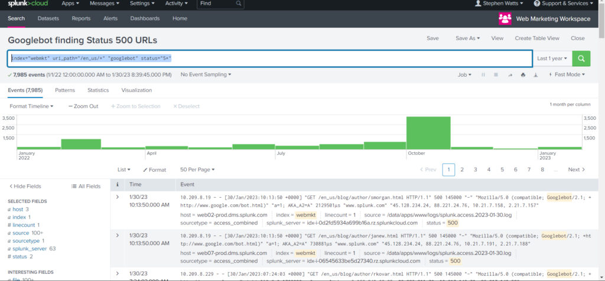Collapse sidebar with Hide Fields
This screenshot has height=281, width=605.
click(25, 187)
